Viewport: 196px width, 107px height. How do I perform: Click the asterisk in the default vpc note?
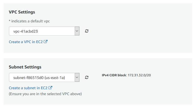pyautogui.click(x=9, y=21)
